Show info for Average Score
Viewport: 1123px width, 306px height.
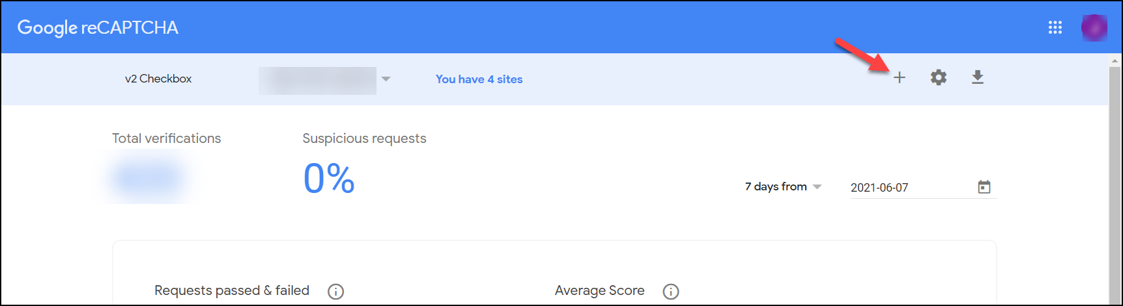pyautogui.click(x=670, y=291)
